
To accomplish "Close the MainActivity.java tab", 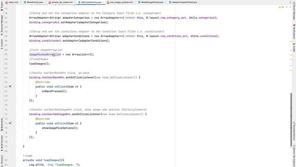I will (44, 2).
